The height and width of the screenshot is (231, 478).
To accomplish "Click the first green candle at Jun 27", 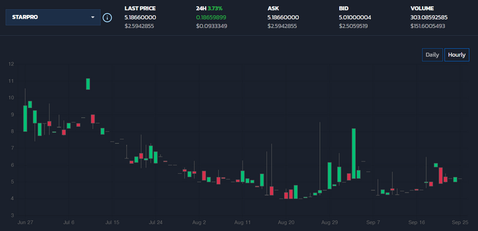I will point(25,119).
